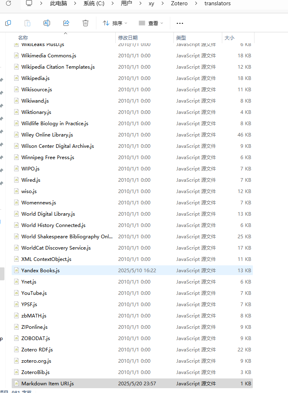Viewport: 288px width, 393px height.
Task: Go to 系统 (C:) in the breadcrumb
Action: (94, 4)
